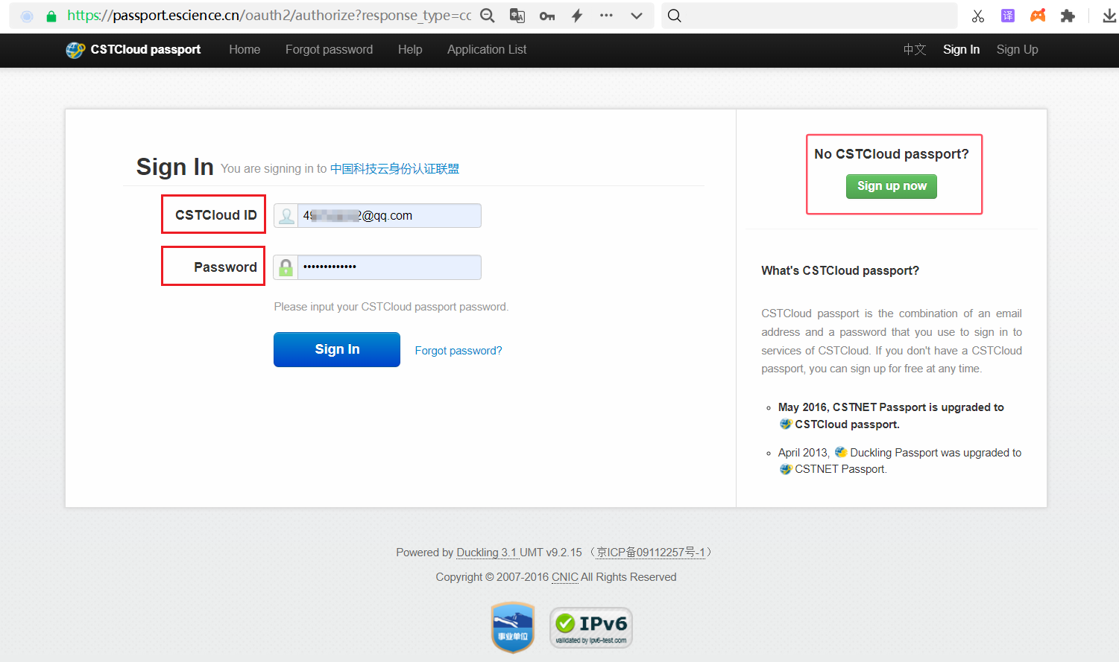
Task: Focus the Password input field
Action: point(389,267)
